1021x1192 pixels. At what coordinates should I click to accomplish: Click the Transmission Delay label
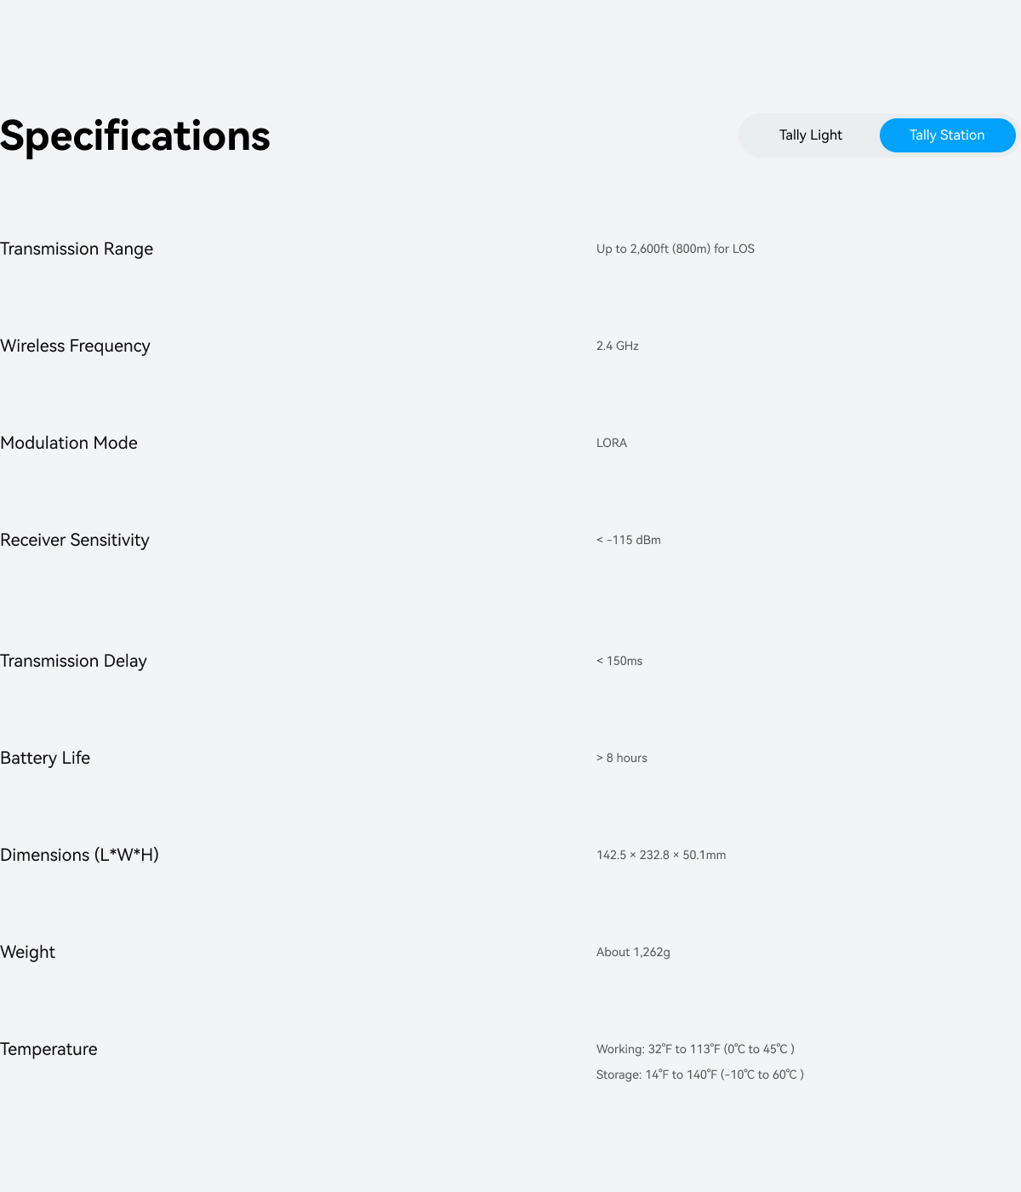73,661
